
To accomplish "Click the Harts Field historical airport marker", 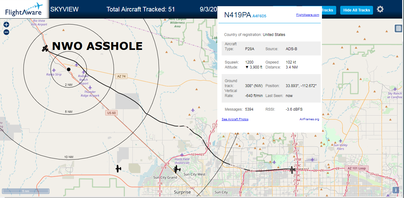I will point(182,155).
